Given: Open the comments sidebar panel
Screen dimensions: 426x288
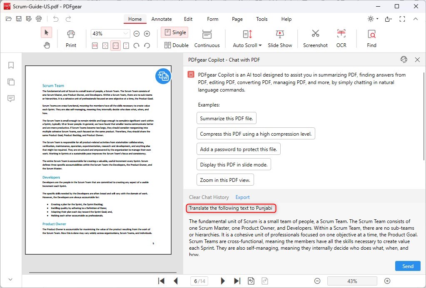Looking at the screenshot, I should [11, 98].
